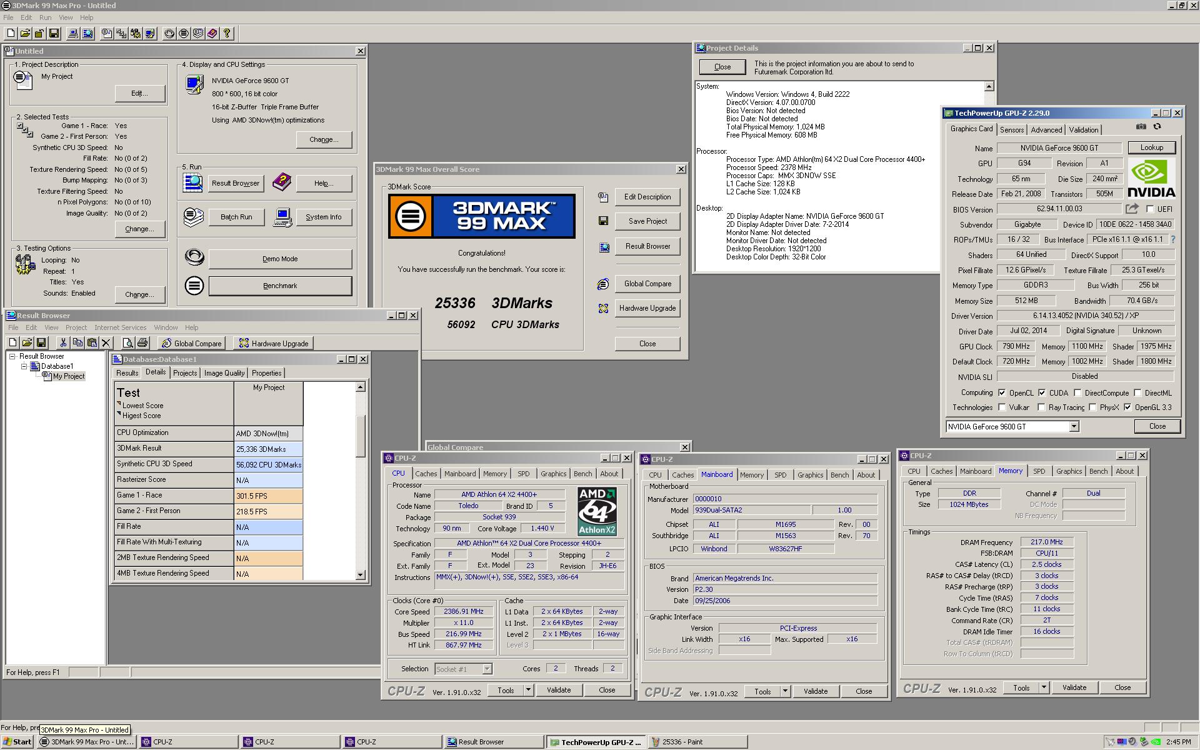This screenshot has height=750, width=1200.
Task: Open Tools dropdown arrow in CPU-Z Mainboard window
Action: [x=785, y=691]
